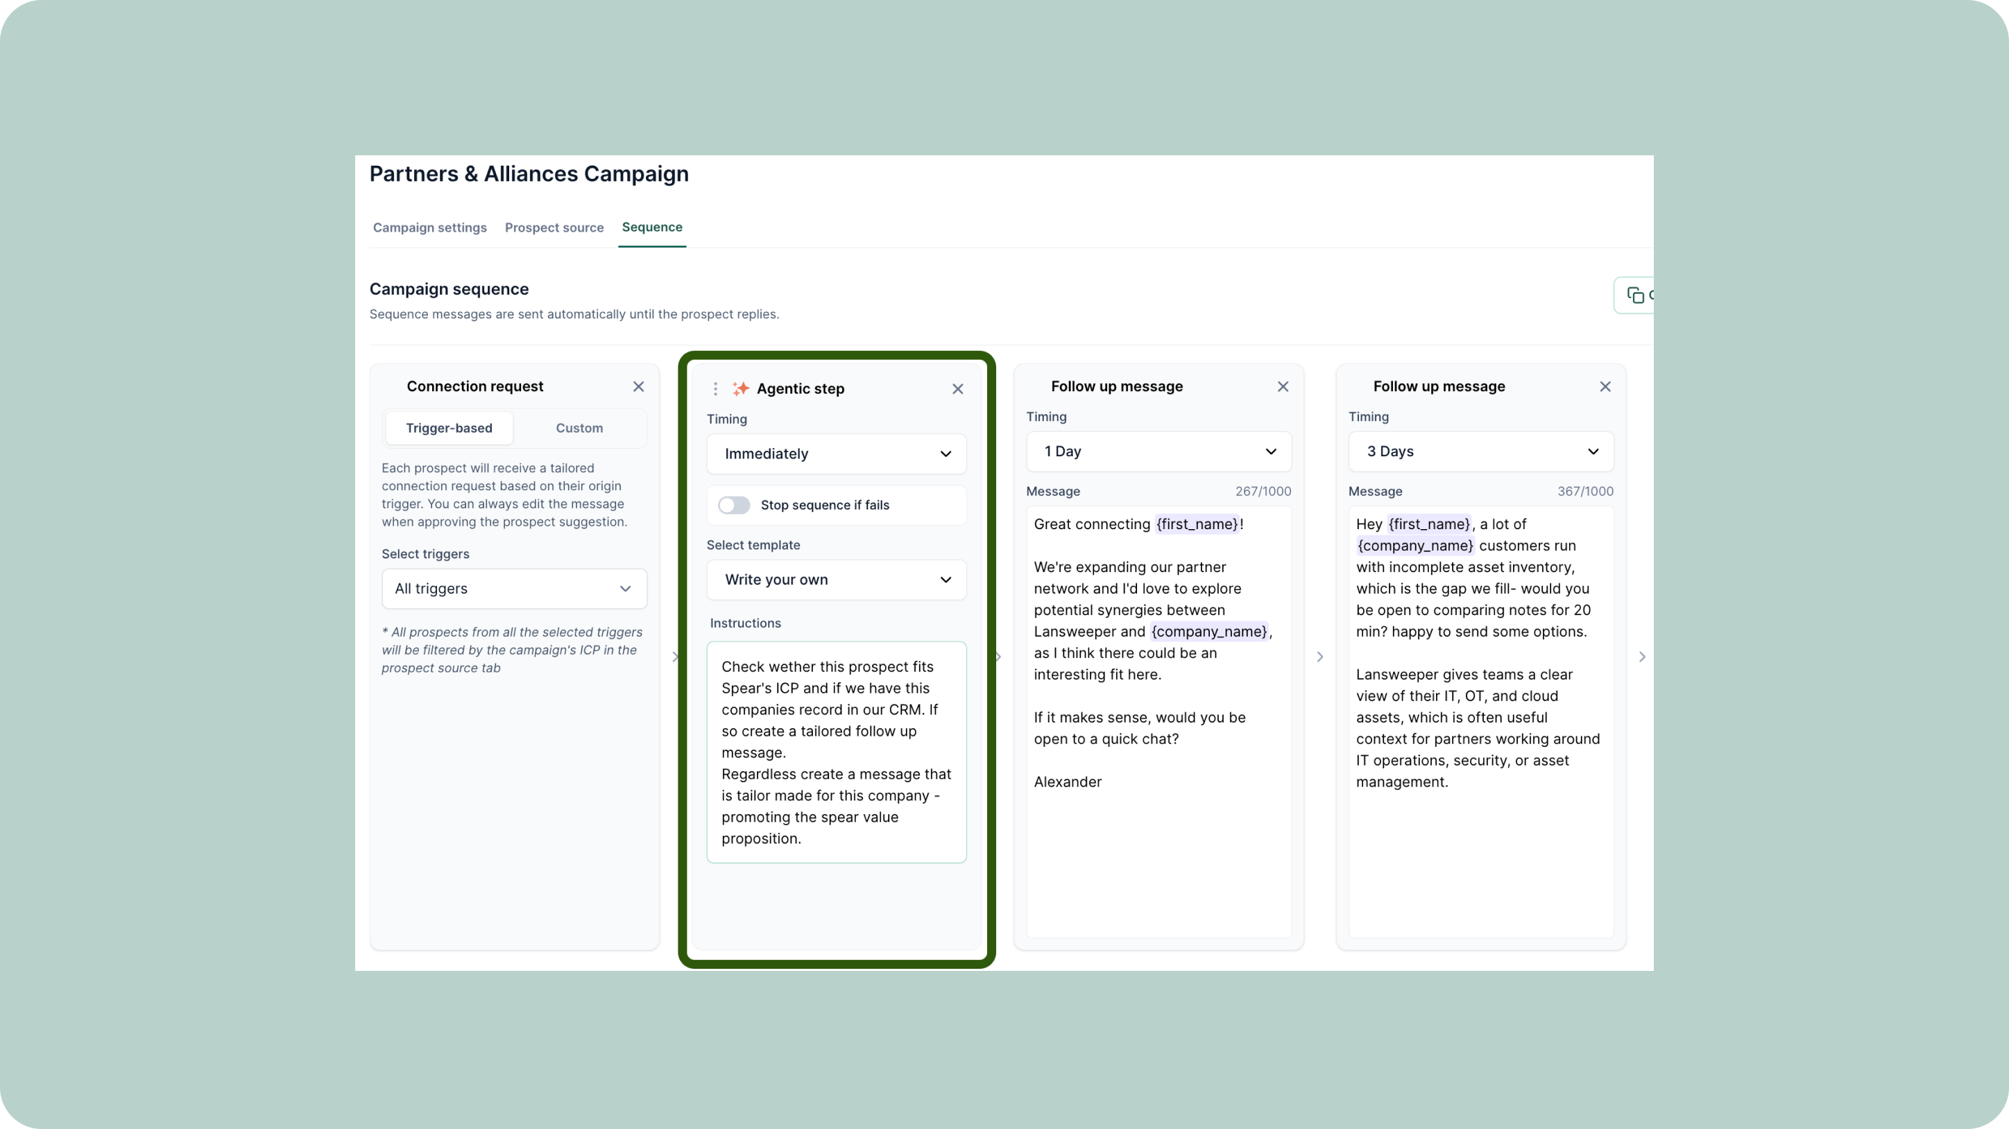
Task: Click the Agentic step sparkle icon
Action: point(740,388)
